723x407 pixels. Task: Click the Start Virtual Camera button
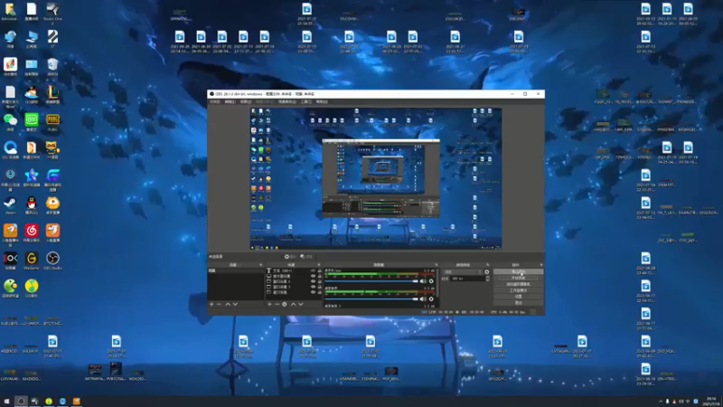click(x=518, y=284)
